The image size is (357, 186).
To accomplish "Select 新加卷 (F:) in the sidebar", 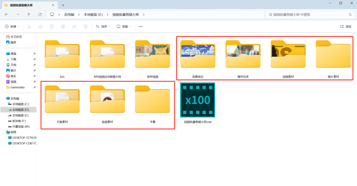I will click(x=17, y=121).
